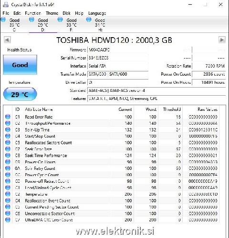This screenshot has height=238, width=229.
Task: Click the 29 °C temperature button
Action: pos(20,94)
